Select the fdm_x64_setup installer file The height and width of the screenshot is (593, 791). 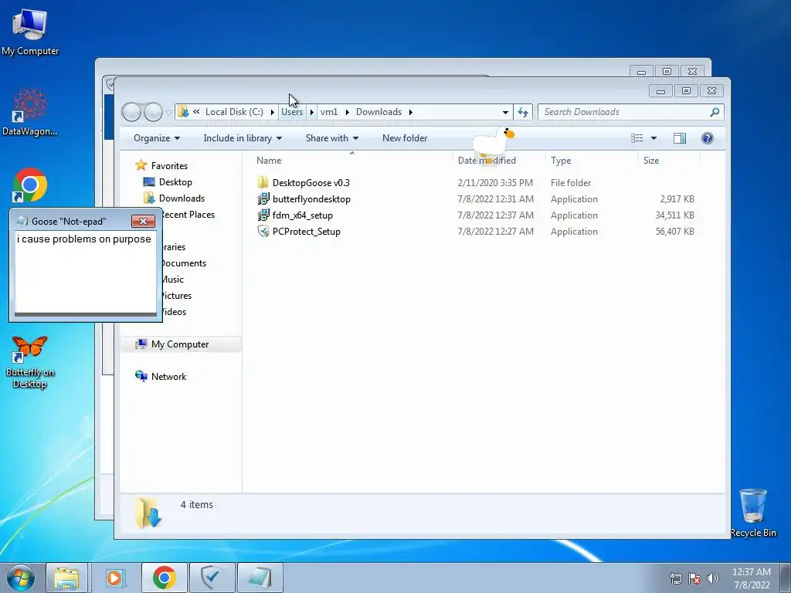[302, 215]
